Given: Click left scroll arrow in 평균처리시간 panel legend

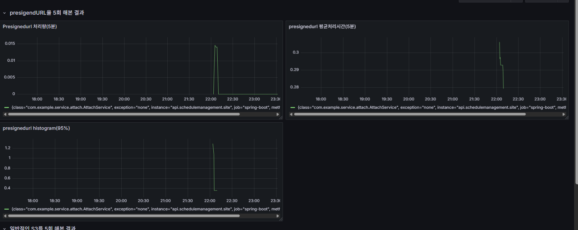Looking at the screenshot, I should pos(291,114).
